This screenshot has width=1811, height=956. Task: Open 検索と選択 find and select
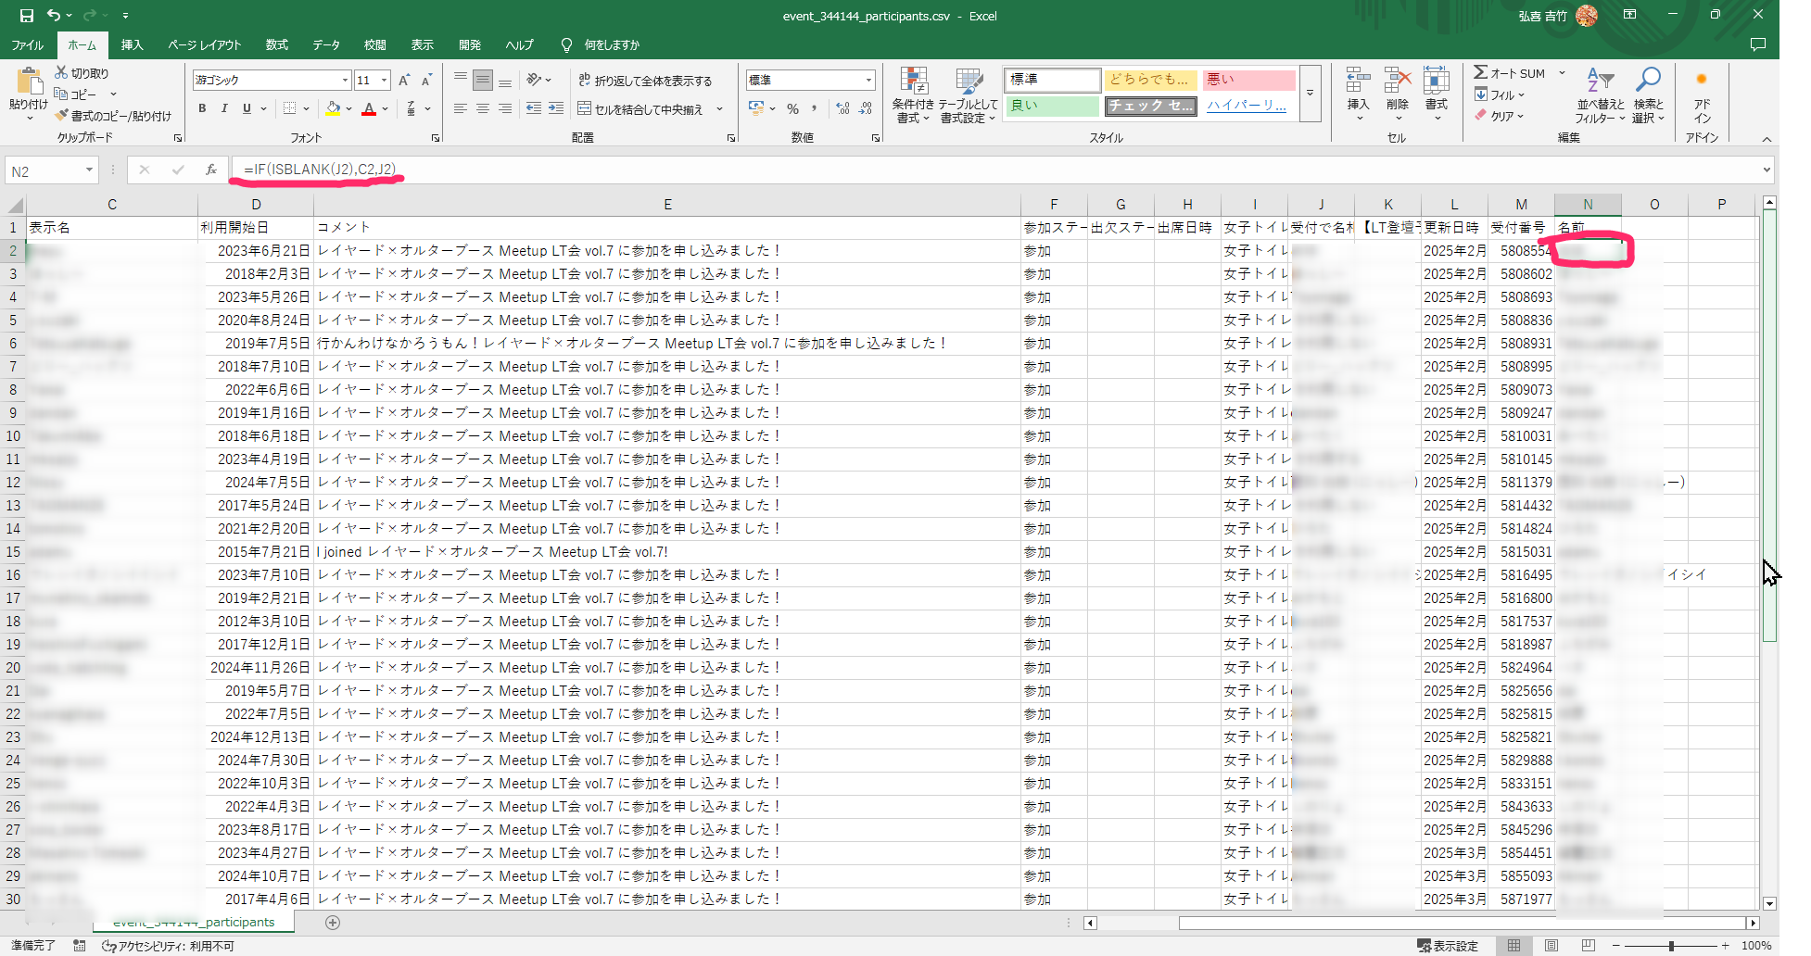tap(1648, 95)
